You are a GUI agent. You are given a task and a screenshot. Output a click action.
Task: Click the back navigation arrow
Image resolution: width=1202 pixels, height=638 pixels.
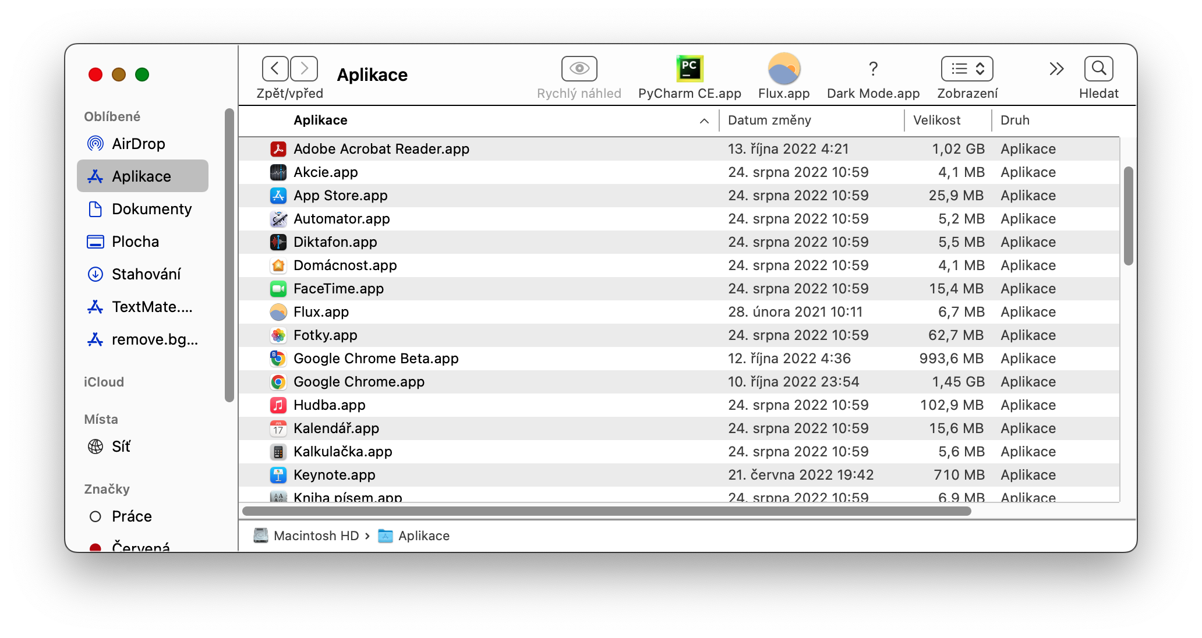click(275, 69)
